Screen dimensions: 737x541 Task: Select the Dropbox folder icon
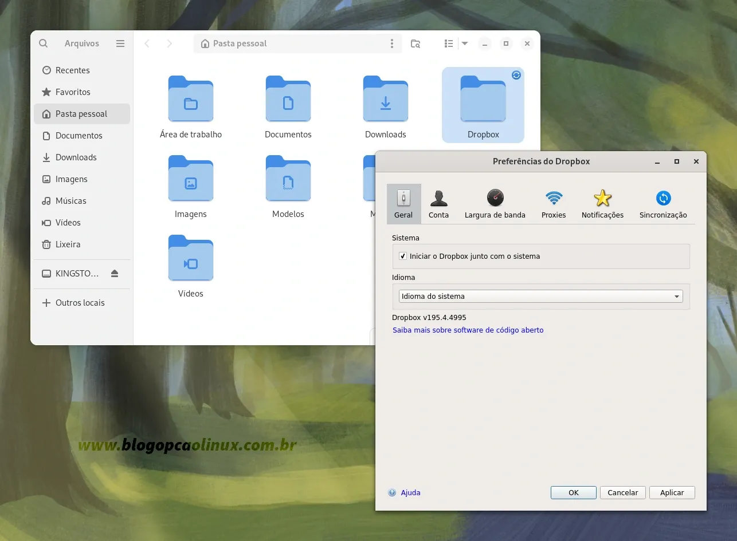(483, 99)
